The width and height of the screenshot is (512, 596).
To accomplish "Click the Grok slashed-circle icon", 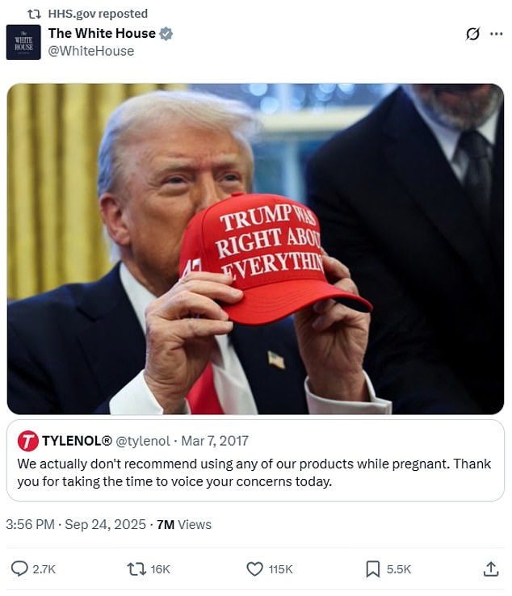I will (473, 34).
